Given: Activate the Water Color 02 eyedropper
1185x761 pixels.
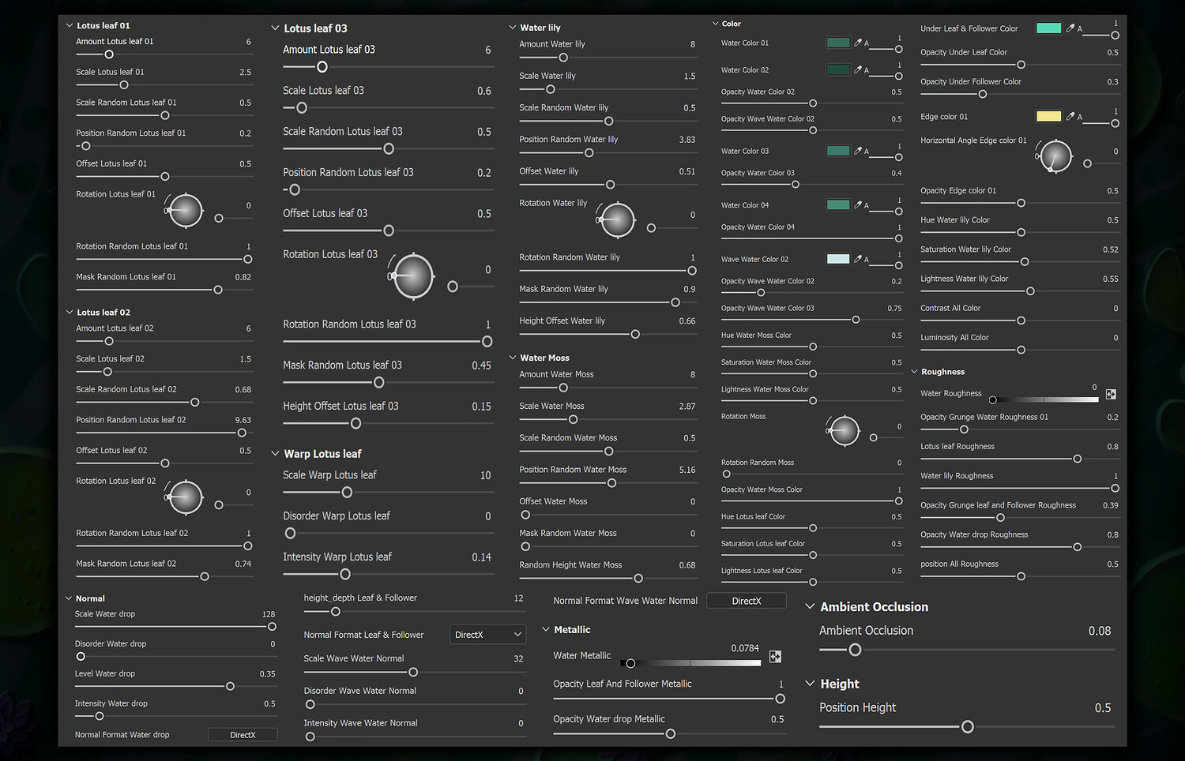Looking at the screenshot, I should 858,69.
